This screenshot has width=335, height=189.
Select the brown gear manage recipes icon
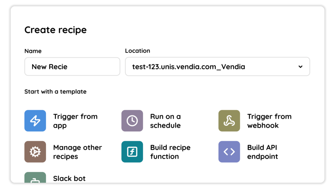pos(35,152)
